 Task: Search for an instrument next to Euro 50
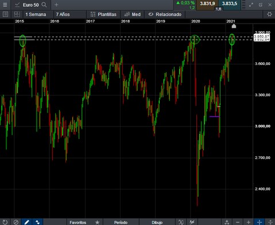44,5
